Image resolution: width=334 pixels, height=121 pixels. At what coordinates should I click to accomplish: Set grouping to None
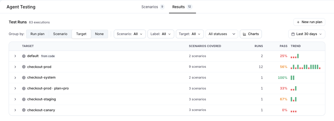99,34
